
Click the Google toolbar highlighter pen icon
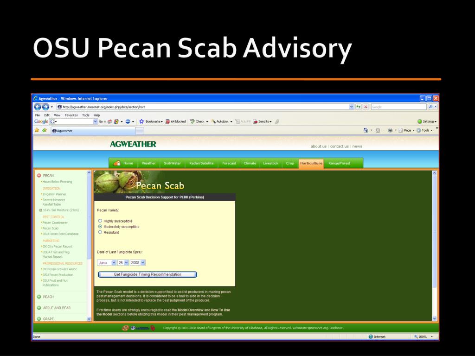[x=276, y=121]
